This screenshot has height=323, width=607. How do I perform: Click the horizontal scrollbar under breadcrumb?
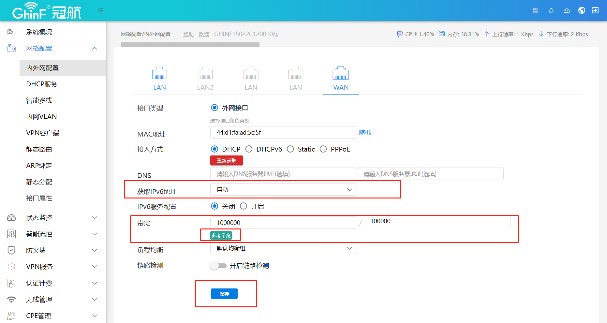190,45
